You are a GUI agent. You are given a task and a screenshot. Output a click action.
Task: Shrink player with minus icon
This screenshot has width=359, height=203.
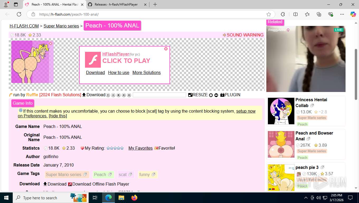[216, 95]
